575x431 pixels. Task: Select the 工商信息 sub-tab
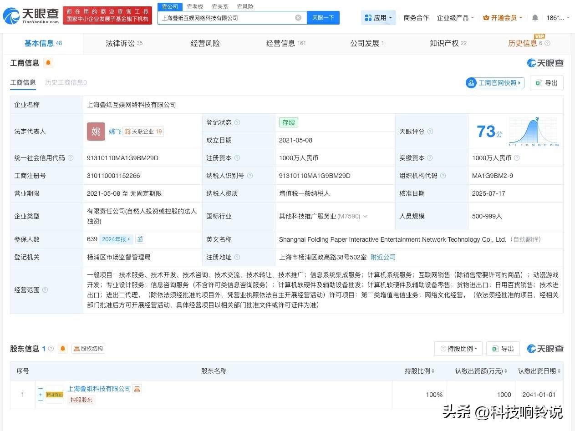pos(23,82)
